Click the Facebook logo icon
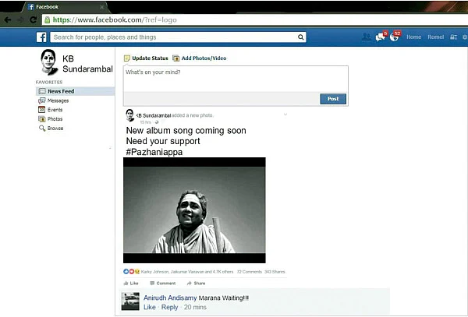 point(41,37)
